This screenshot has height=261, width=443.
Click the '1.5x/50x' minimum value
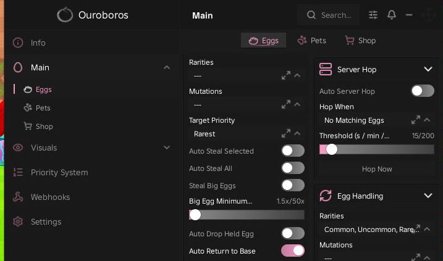pos(290,201)
